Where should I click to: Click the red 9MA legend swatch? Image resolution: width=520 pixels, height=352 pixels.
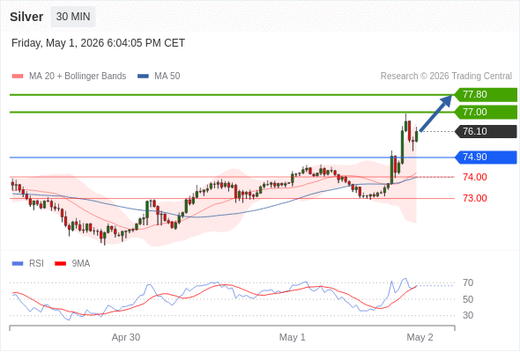60,264
